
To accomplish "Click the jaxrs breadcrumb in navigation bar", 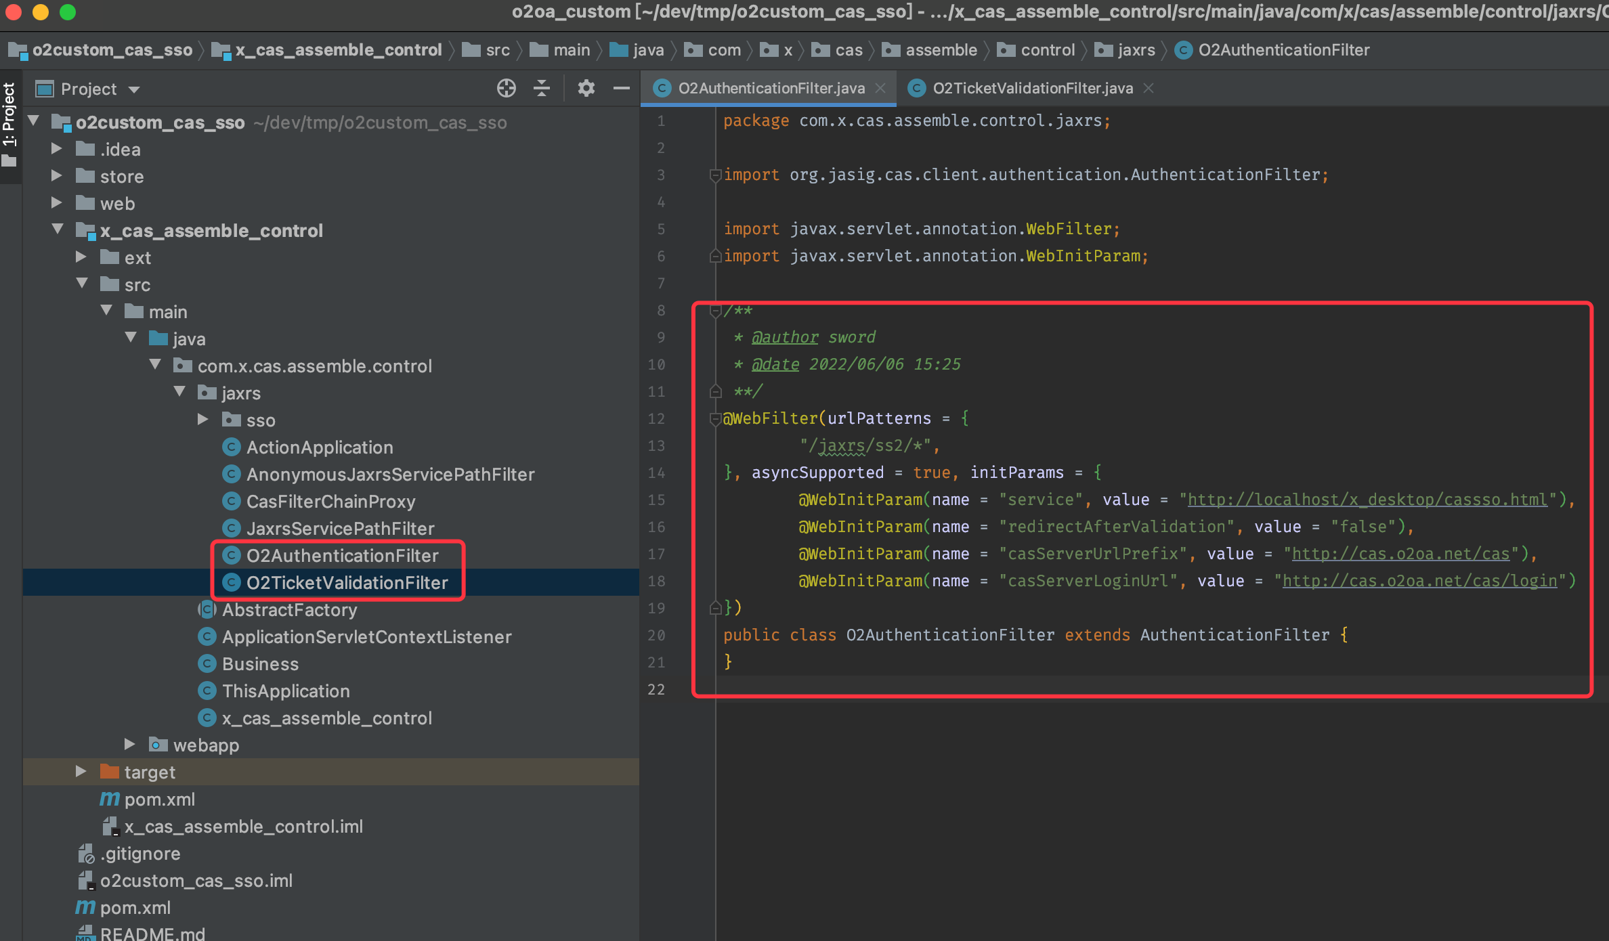I will 1136,50.
